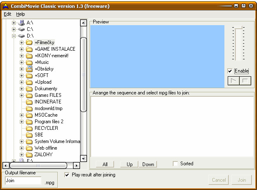Click the +Filmečky folder icon
The width and height of the screenshot is (257, 190).
point(29,42)
